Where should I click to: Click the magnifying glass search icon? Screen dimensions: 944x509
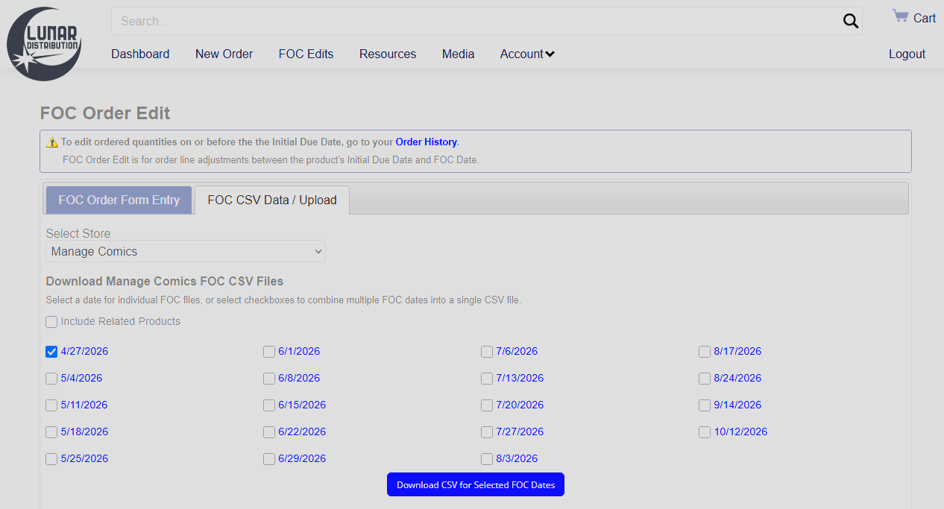[851, 21]
